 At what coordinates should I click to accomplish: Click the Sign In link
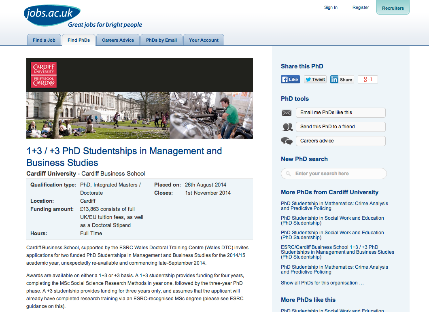click(x=331, y=7)
